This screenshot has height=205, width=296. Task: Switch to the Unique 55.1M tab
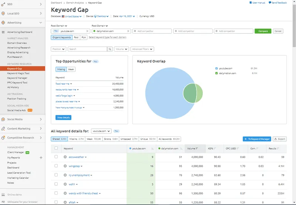click(x=148, y=139)
